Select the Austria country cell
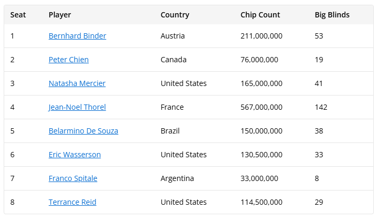The image size is (378, 219). click(172, 36)
